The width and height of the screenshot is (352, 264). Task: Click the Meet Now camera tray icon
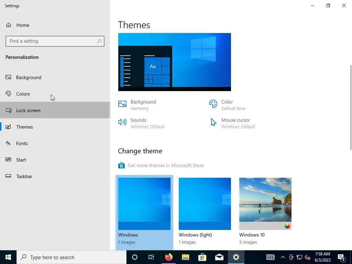coord(291,257)
